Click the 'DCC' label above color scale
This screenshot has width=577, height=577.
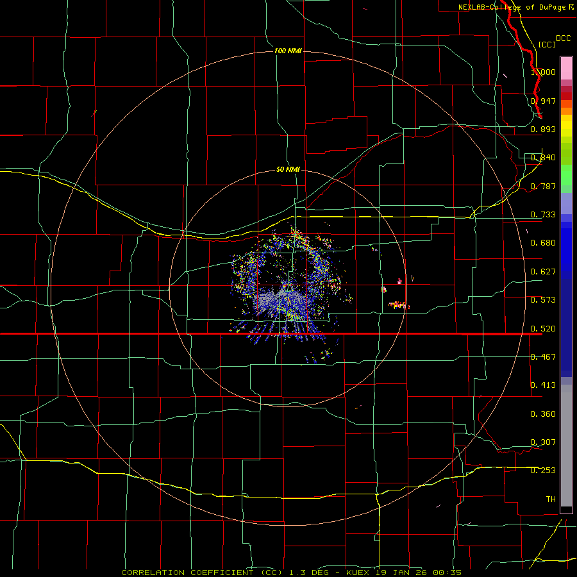pos(563,38)
